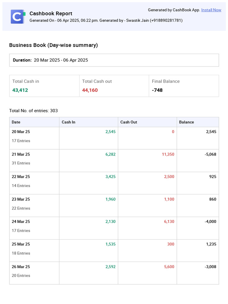Screen dimensions: 228x304
Task: Select Balance value -4,000
Action: 210,221
